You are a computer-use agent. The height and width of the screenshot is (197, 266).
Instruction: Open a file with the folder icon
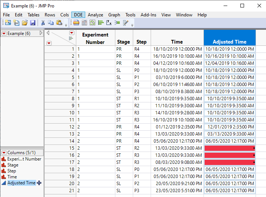(x=25, y=23)
